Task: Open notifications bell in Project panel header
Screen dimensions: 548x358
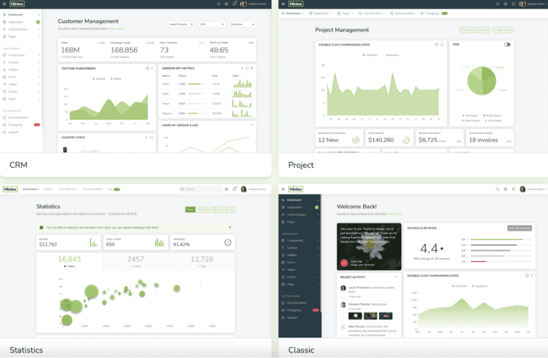Action: [513, 4]
